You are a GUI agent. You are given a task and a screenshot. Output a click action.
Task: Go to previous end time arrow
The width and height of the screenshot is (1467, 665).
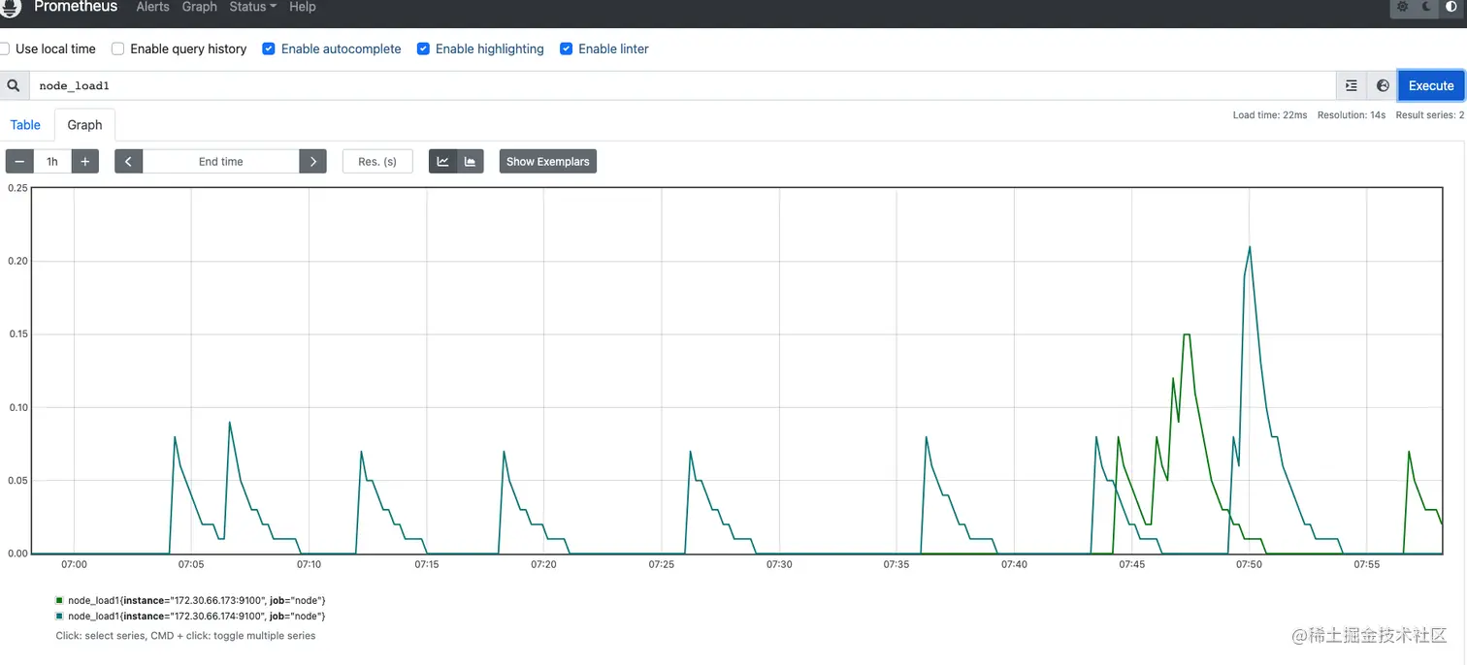pyautogui.click(x=128, y=162)
